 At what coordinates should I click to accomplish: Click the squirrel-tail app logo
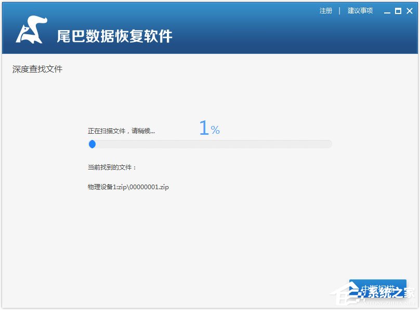(32, 30)
